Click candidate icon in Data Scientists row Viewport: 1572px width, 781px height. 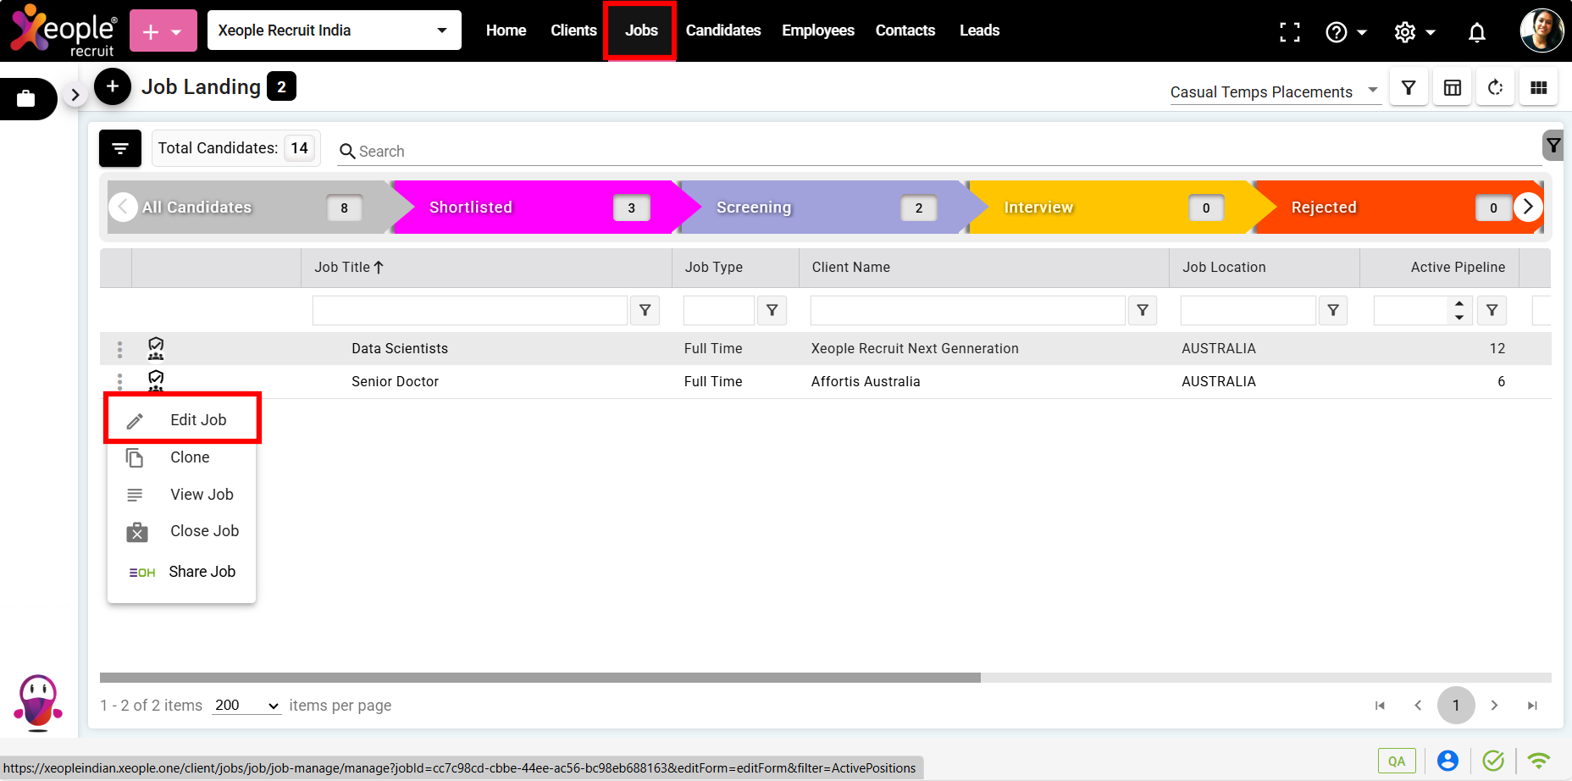(x=156, y=348)
